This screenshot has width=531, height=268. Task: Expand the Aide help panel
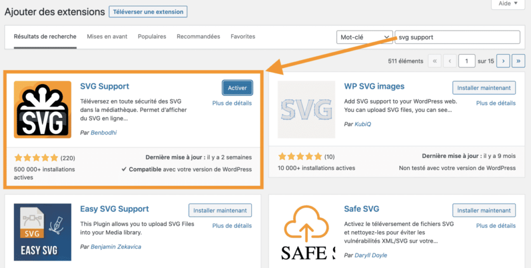tap(508, 4)
